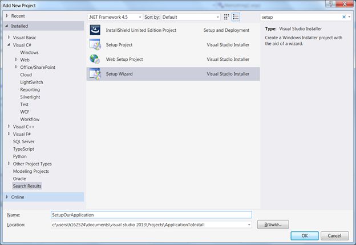Select the SQL Server category

coord(23,142)
